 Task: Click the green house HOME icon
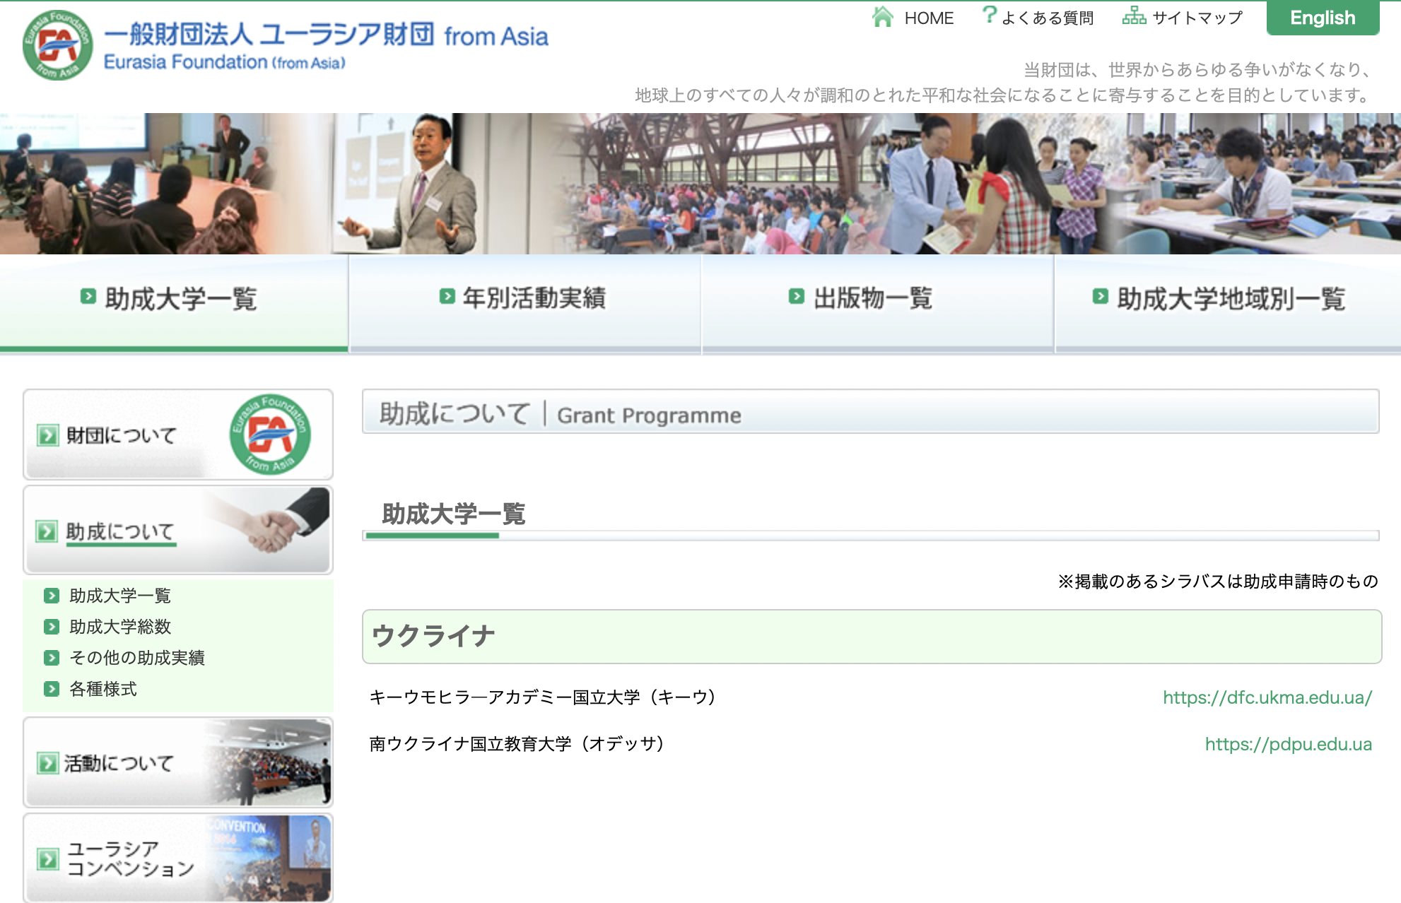pos(882,16)
